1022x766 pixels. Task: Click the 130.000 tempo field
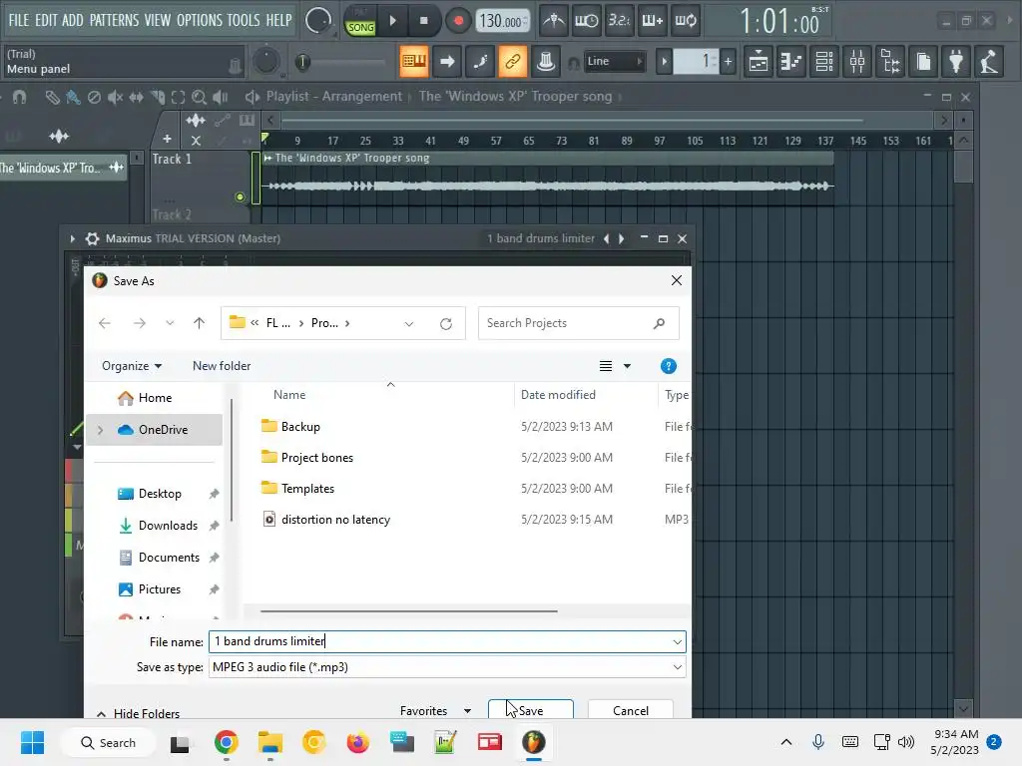point(501,22)
